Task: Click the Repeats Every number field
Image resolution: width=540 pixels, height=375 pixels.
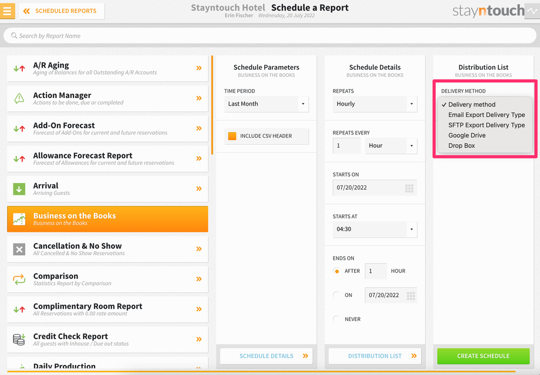Action: (x=346, y=146)
